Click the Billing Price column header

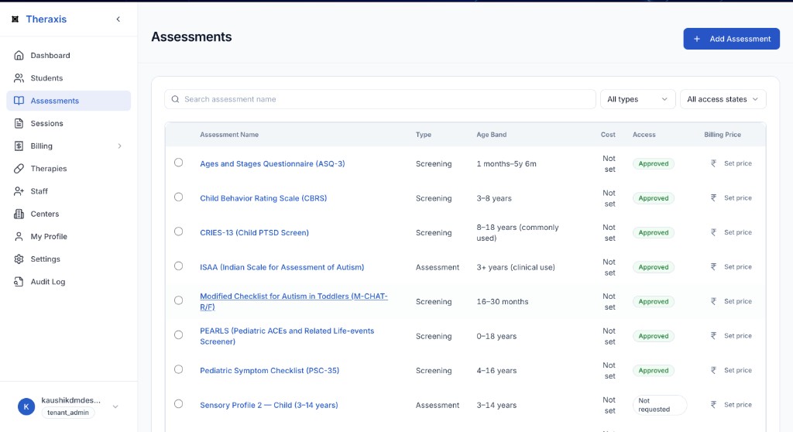723,135
